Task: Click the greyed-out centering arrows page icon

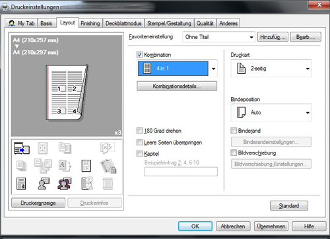Action: [x=43, y=148]
